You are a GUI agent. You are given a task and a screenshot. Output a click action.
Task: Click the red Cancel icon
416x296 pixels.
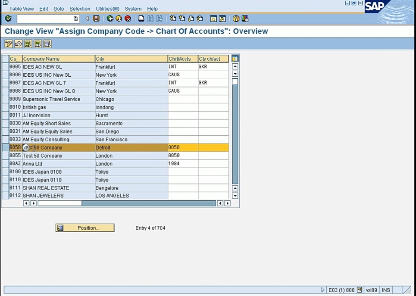click(x=128, y=19)
